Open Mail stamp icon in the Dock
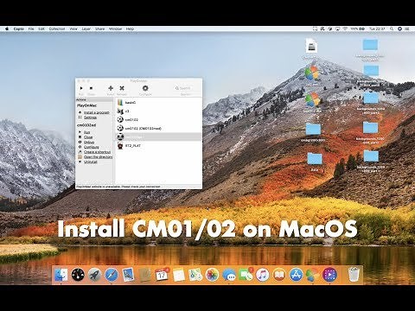415x311 pixels. [128, 275]
